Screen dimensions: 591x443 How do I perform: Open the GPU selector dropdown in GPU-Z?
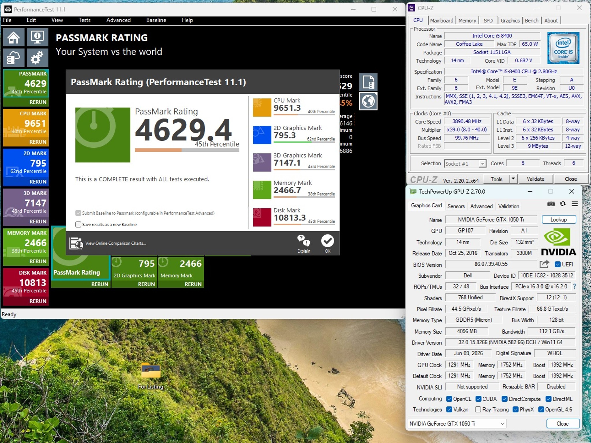[x=457, y=424]
